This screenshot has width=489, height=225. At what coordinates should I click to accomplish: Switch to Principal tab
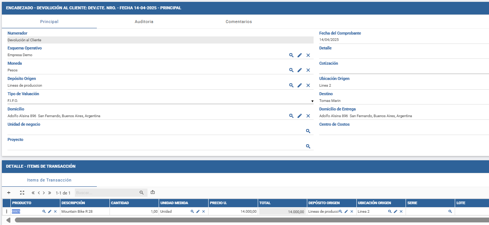coord(49,22)
